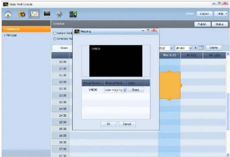Select the Instant Publish radio button

[55, 33]
